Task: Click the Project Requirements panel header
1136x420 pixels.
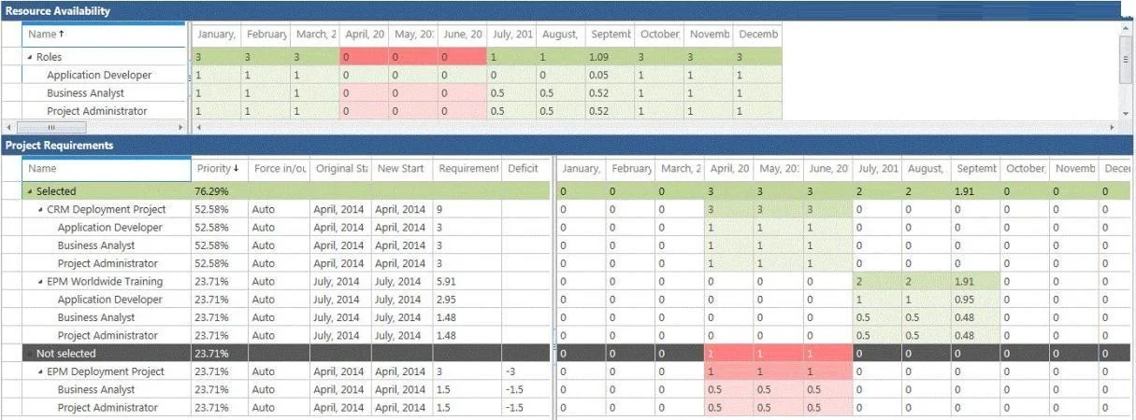Action: click(x=568, y=146)
